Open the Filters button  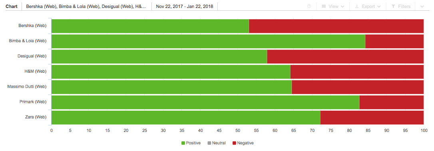pyautogui.click(x=401, y=6)
